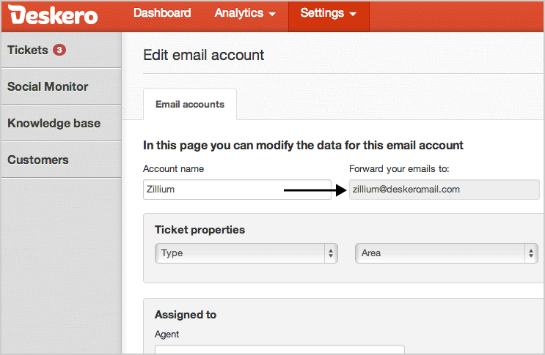The height and width of the screenshot is (355, 545).
Task: Select the forwarding email address field
Action: [444, 190]
